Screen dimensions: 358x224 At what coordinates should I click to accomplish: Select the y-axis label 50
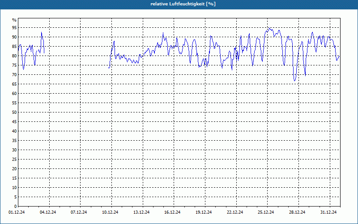(14, 112)
